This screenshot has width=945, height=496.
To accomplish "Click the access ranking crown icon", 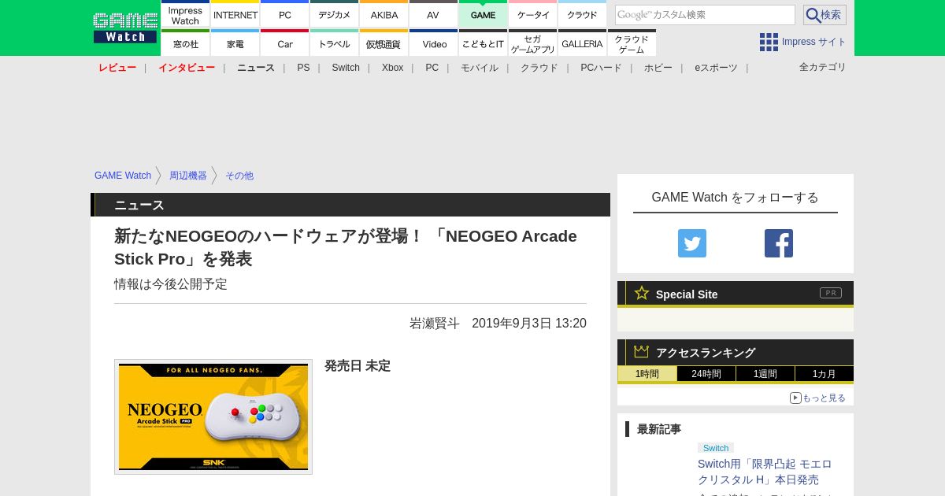I will click(x=642, y=352).
